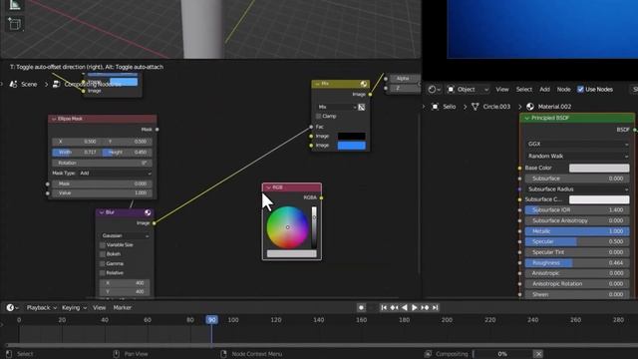Screen dimensions: 638x359
Task: Open Object shader type dropdown
Action: pos(468,89)
